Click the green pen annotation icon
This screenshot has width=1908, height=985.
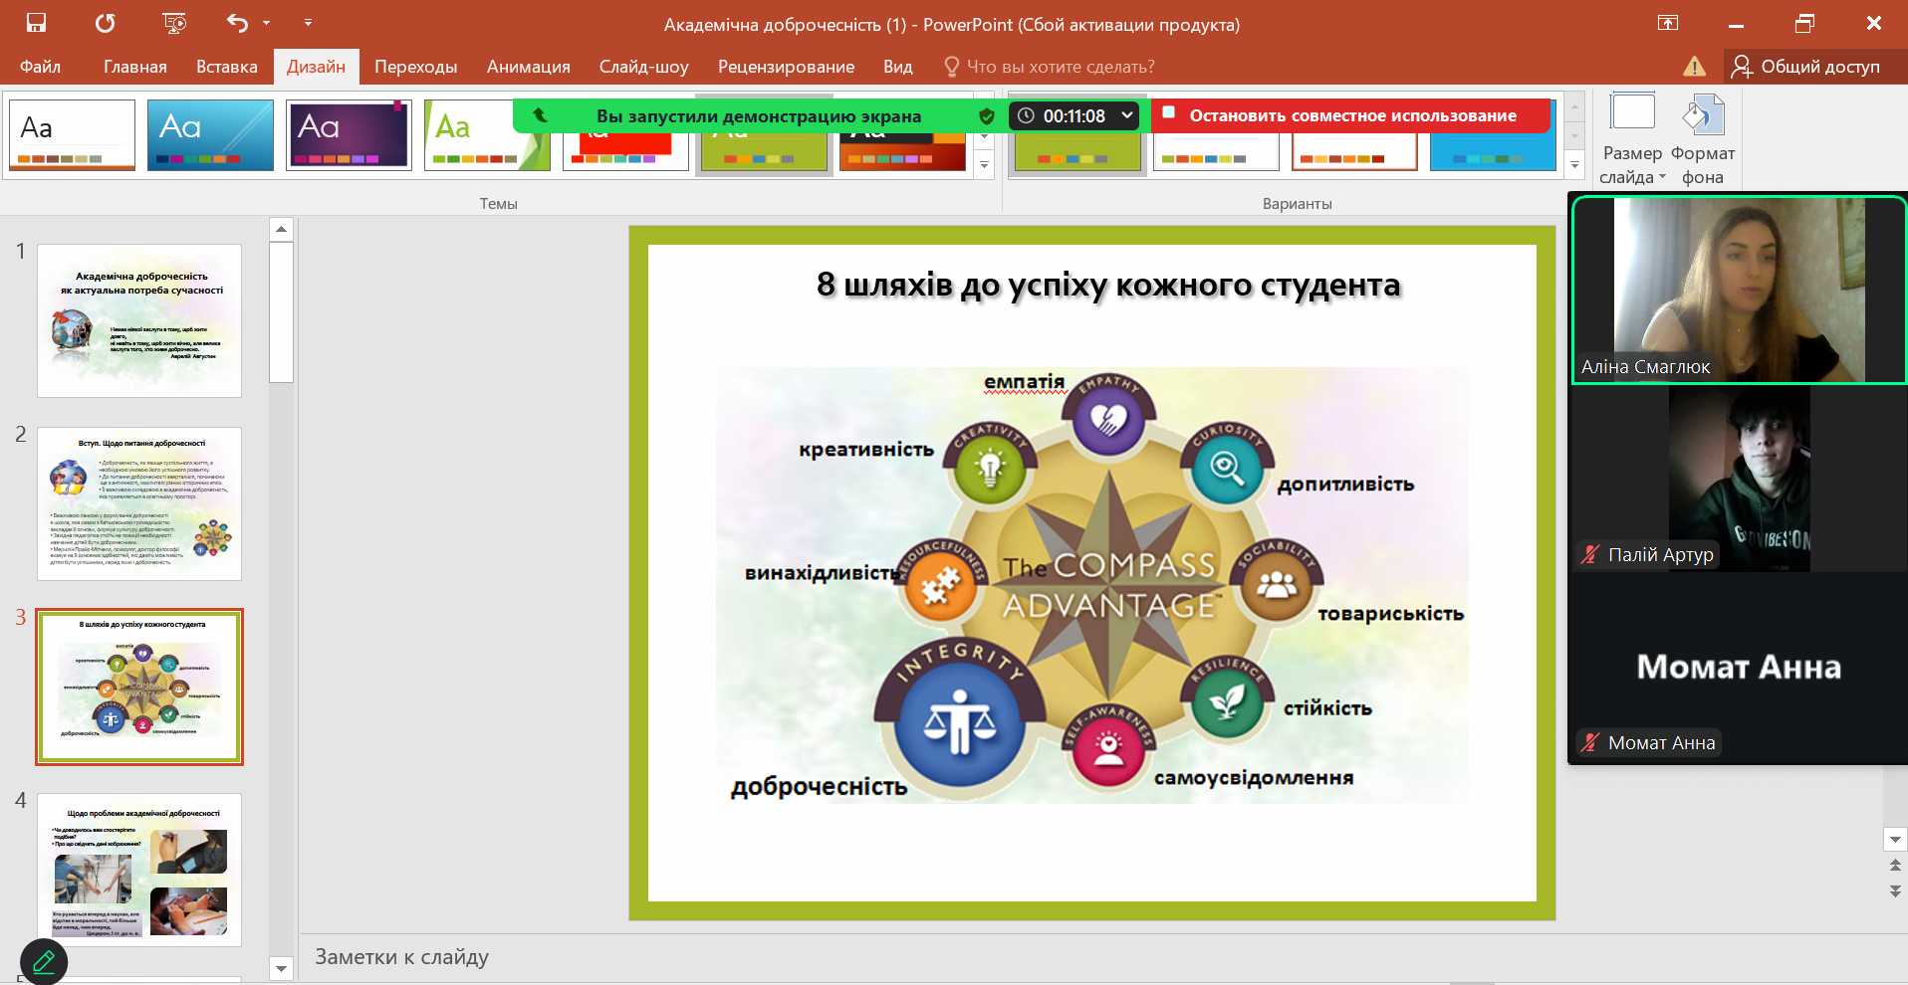tap(44, 961)
